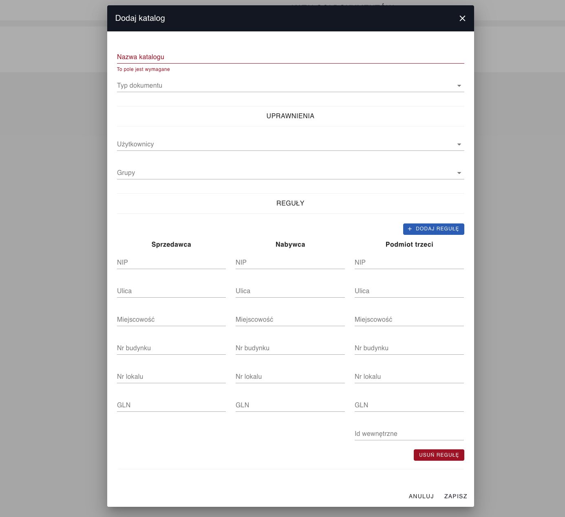565x517 pixels.
Task: Focus the Podmiot trzeci NIP field
Action: click(409, 263)
